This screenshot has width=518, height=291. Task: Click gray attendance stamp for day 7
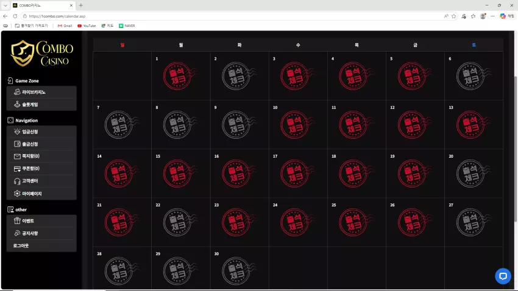coord(121,125)
